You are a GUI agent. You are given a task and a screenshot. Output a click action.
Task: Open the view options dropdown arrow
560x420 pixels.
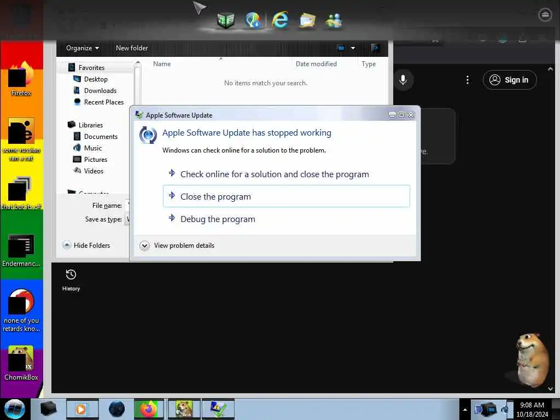pyautogui.click(x=353, y=48)
